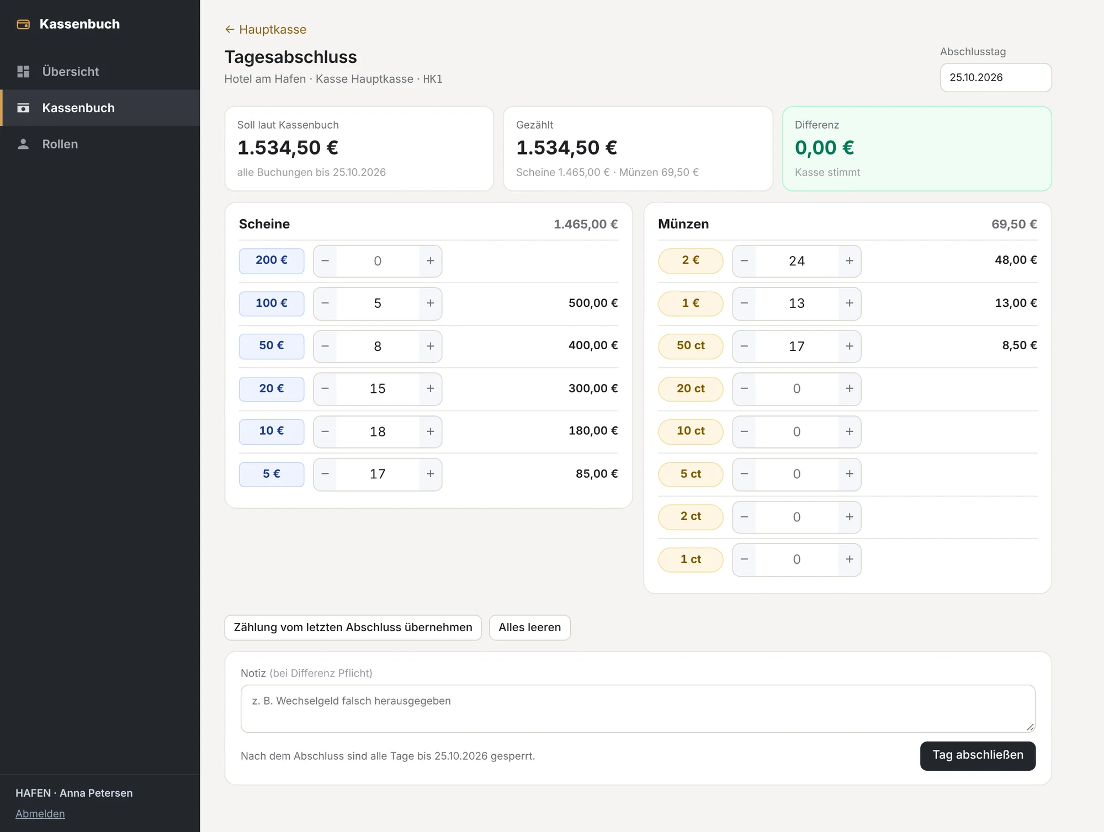The width and height of the screenshot is (1104, 832).
Task: Select Kassenbuch in the sidebar
Action: pyautogui.click(x=100, y=108)
